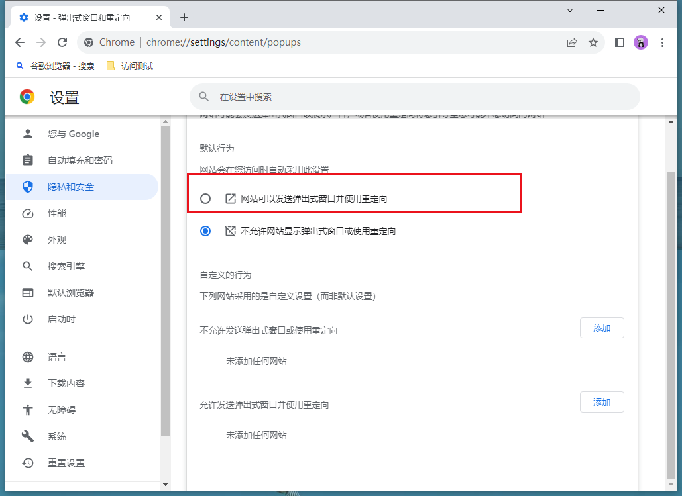Click the tab search chevron in title bar

pos(570,10)
